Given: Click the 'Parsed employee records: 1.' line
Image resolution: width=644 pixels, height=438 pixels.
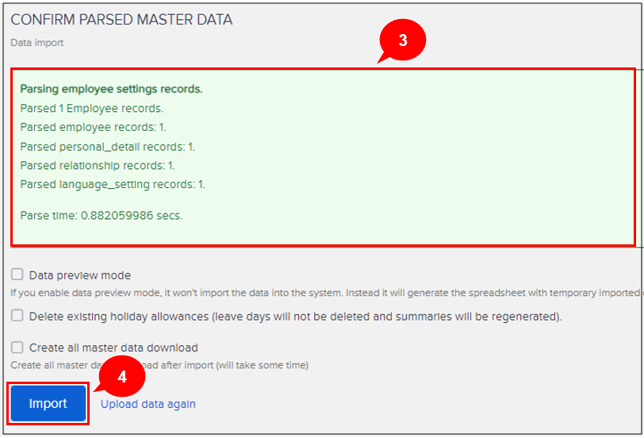Looking at the screenshot, I should point(94,127).
